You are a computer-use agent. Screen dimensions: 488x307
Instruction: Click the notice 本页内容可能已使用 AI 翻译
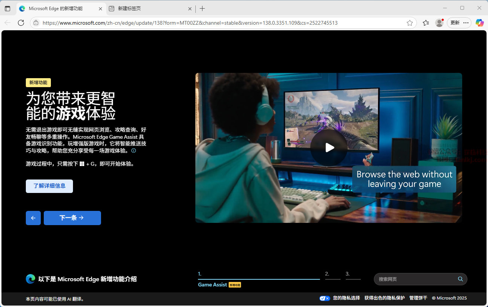click(x=55, y=299)
